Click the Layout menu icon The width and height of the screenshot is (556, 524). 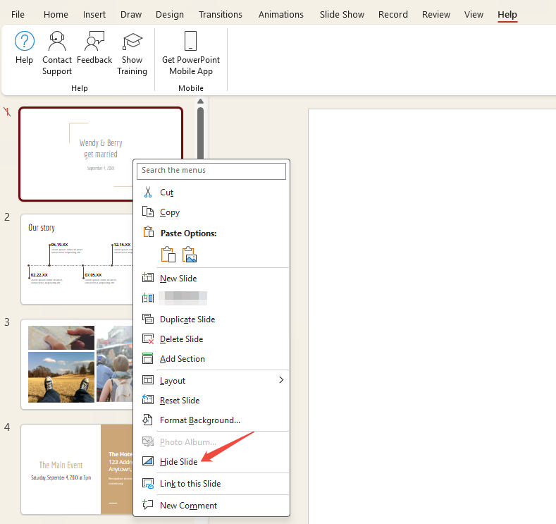click(x=148, y=380)
